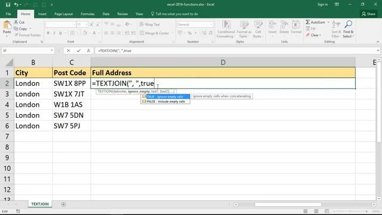Select FALSE - Include empty cells option
382x215 pixels.
165,102
